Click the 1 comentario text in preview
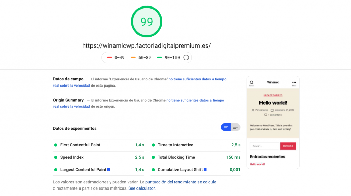The image size is (351, 196). (275, 115)
